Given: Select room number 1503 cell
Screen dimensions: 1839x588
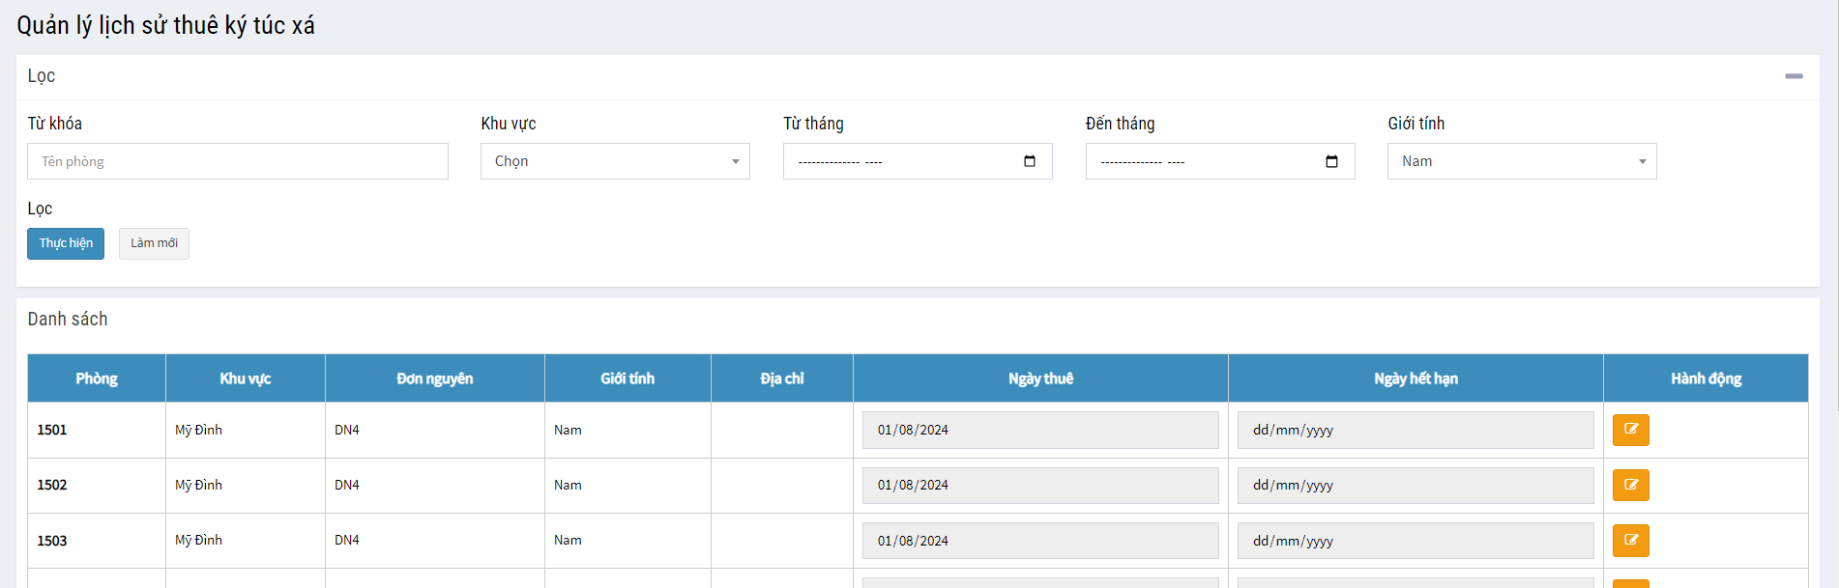Looking at the screenshot, I should 52,541.
